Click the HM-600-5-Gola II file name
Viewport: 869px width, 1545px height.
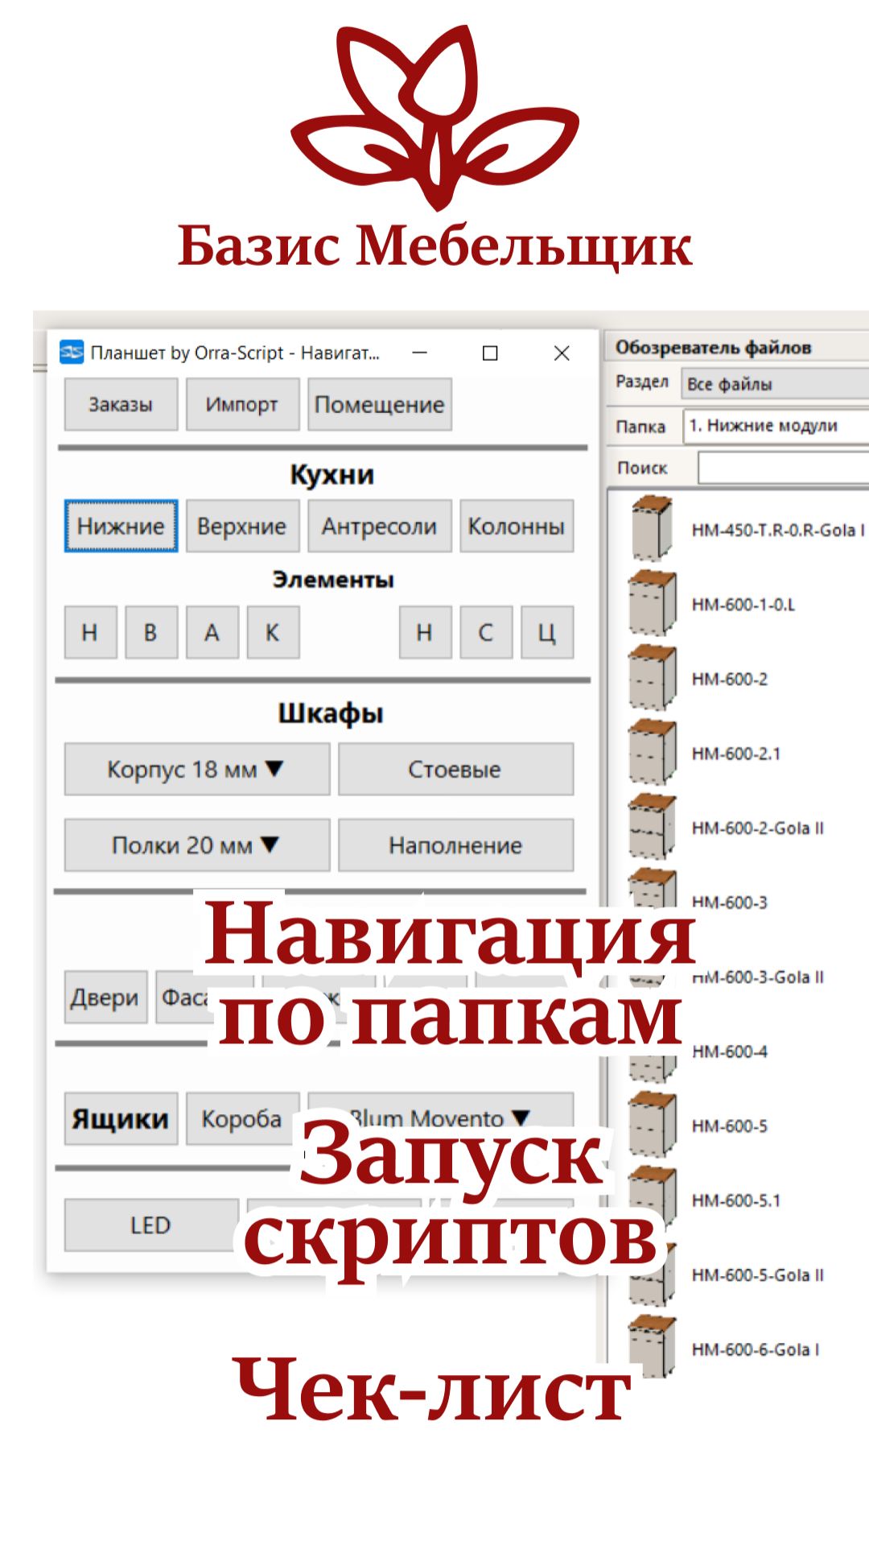click(x=757, y=1275)
